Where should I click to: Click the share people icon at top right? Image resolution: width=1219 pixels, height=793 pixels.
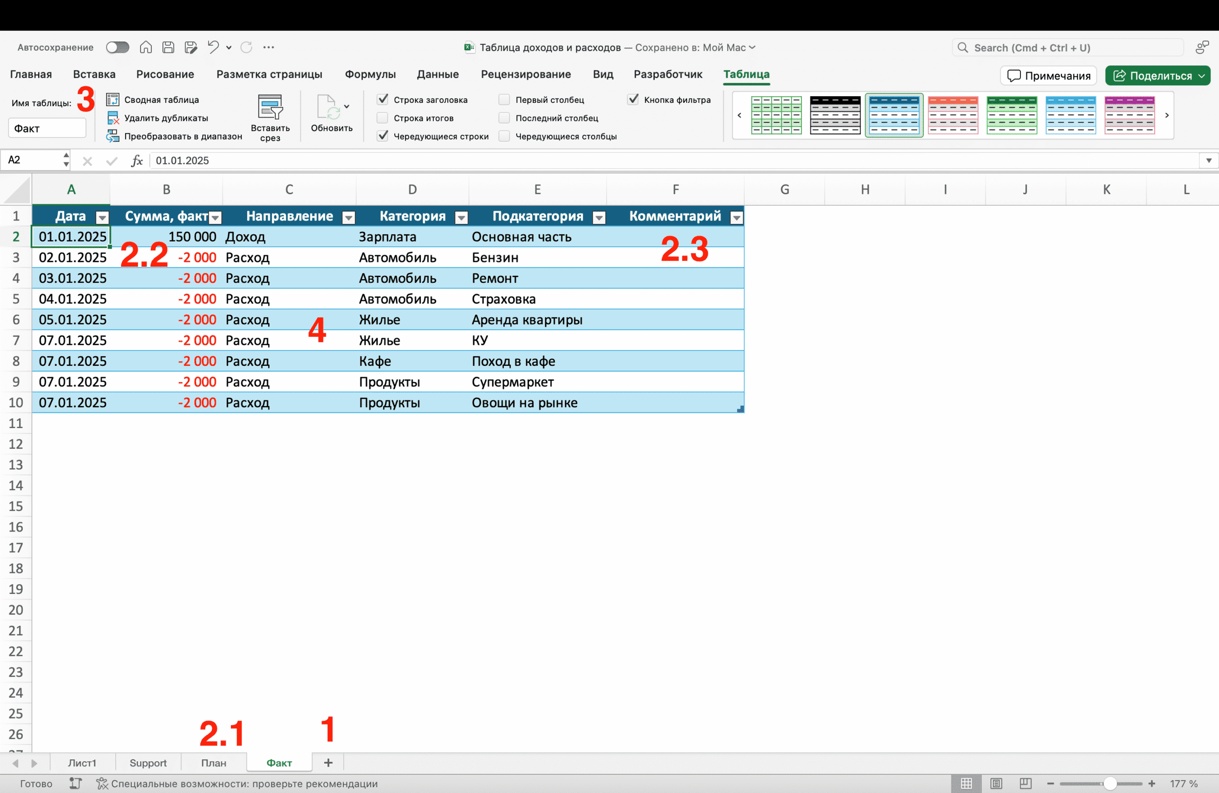(x=1201, y=47)
